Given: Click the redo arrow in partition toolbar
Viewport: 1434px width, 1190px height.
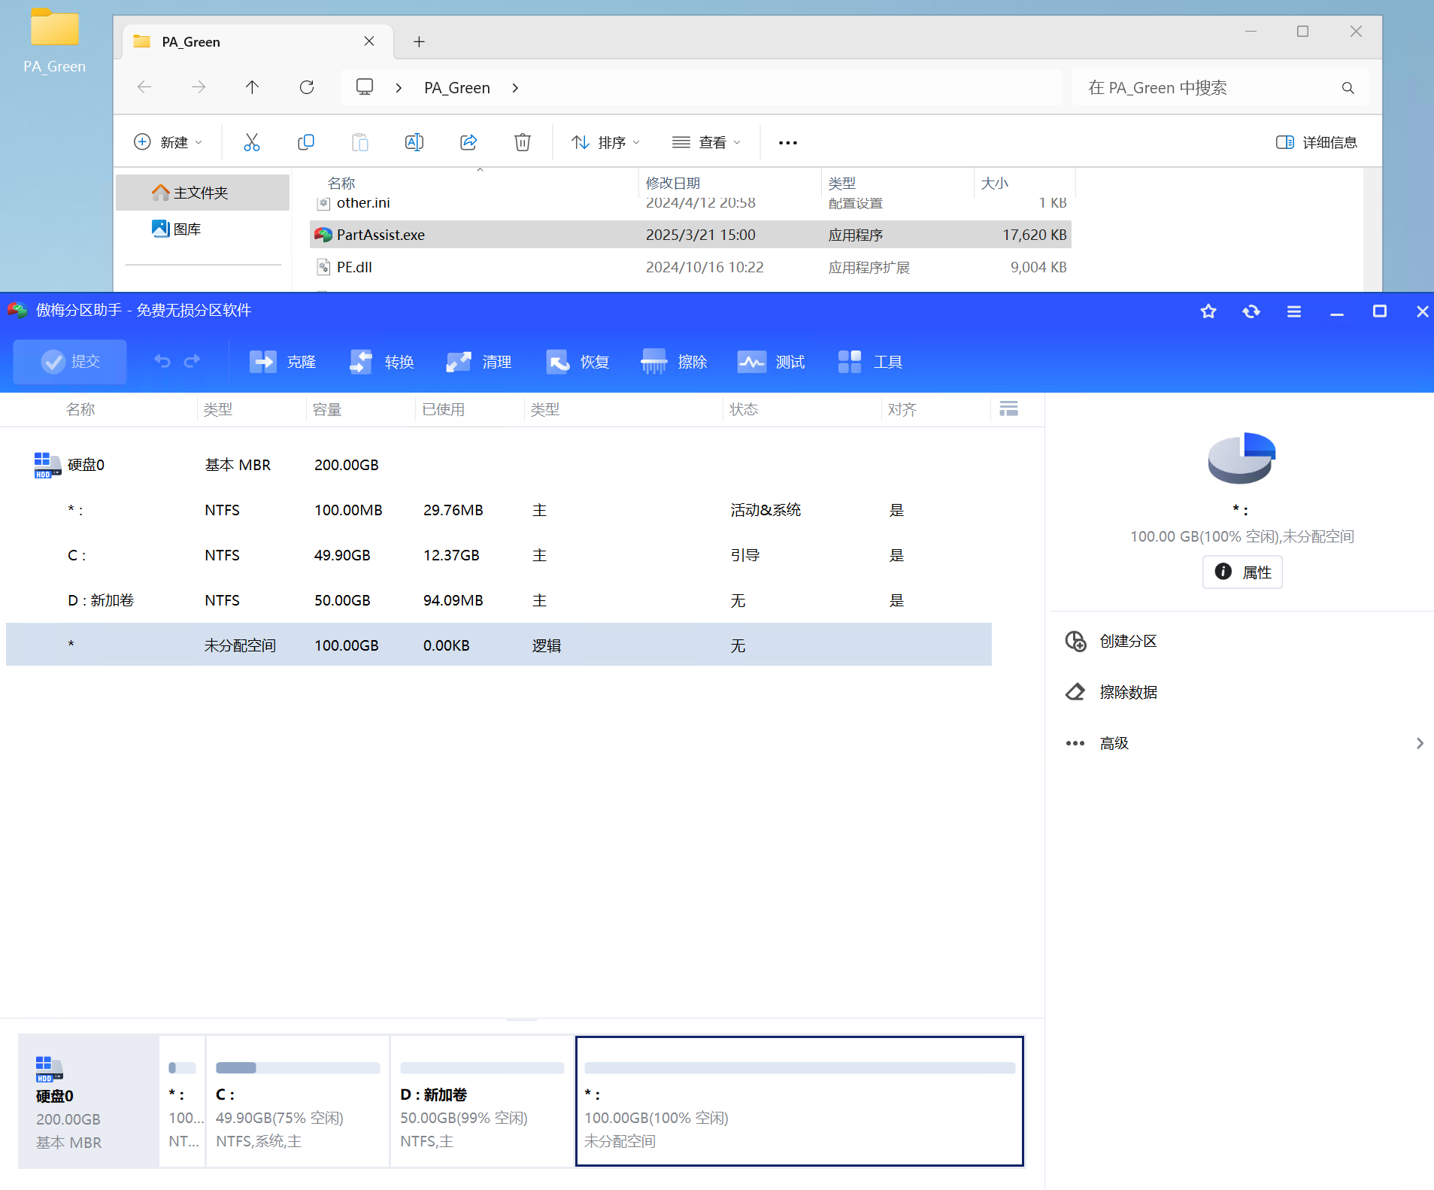Looking at the screenshot, I should (x=193, y=362).
